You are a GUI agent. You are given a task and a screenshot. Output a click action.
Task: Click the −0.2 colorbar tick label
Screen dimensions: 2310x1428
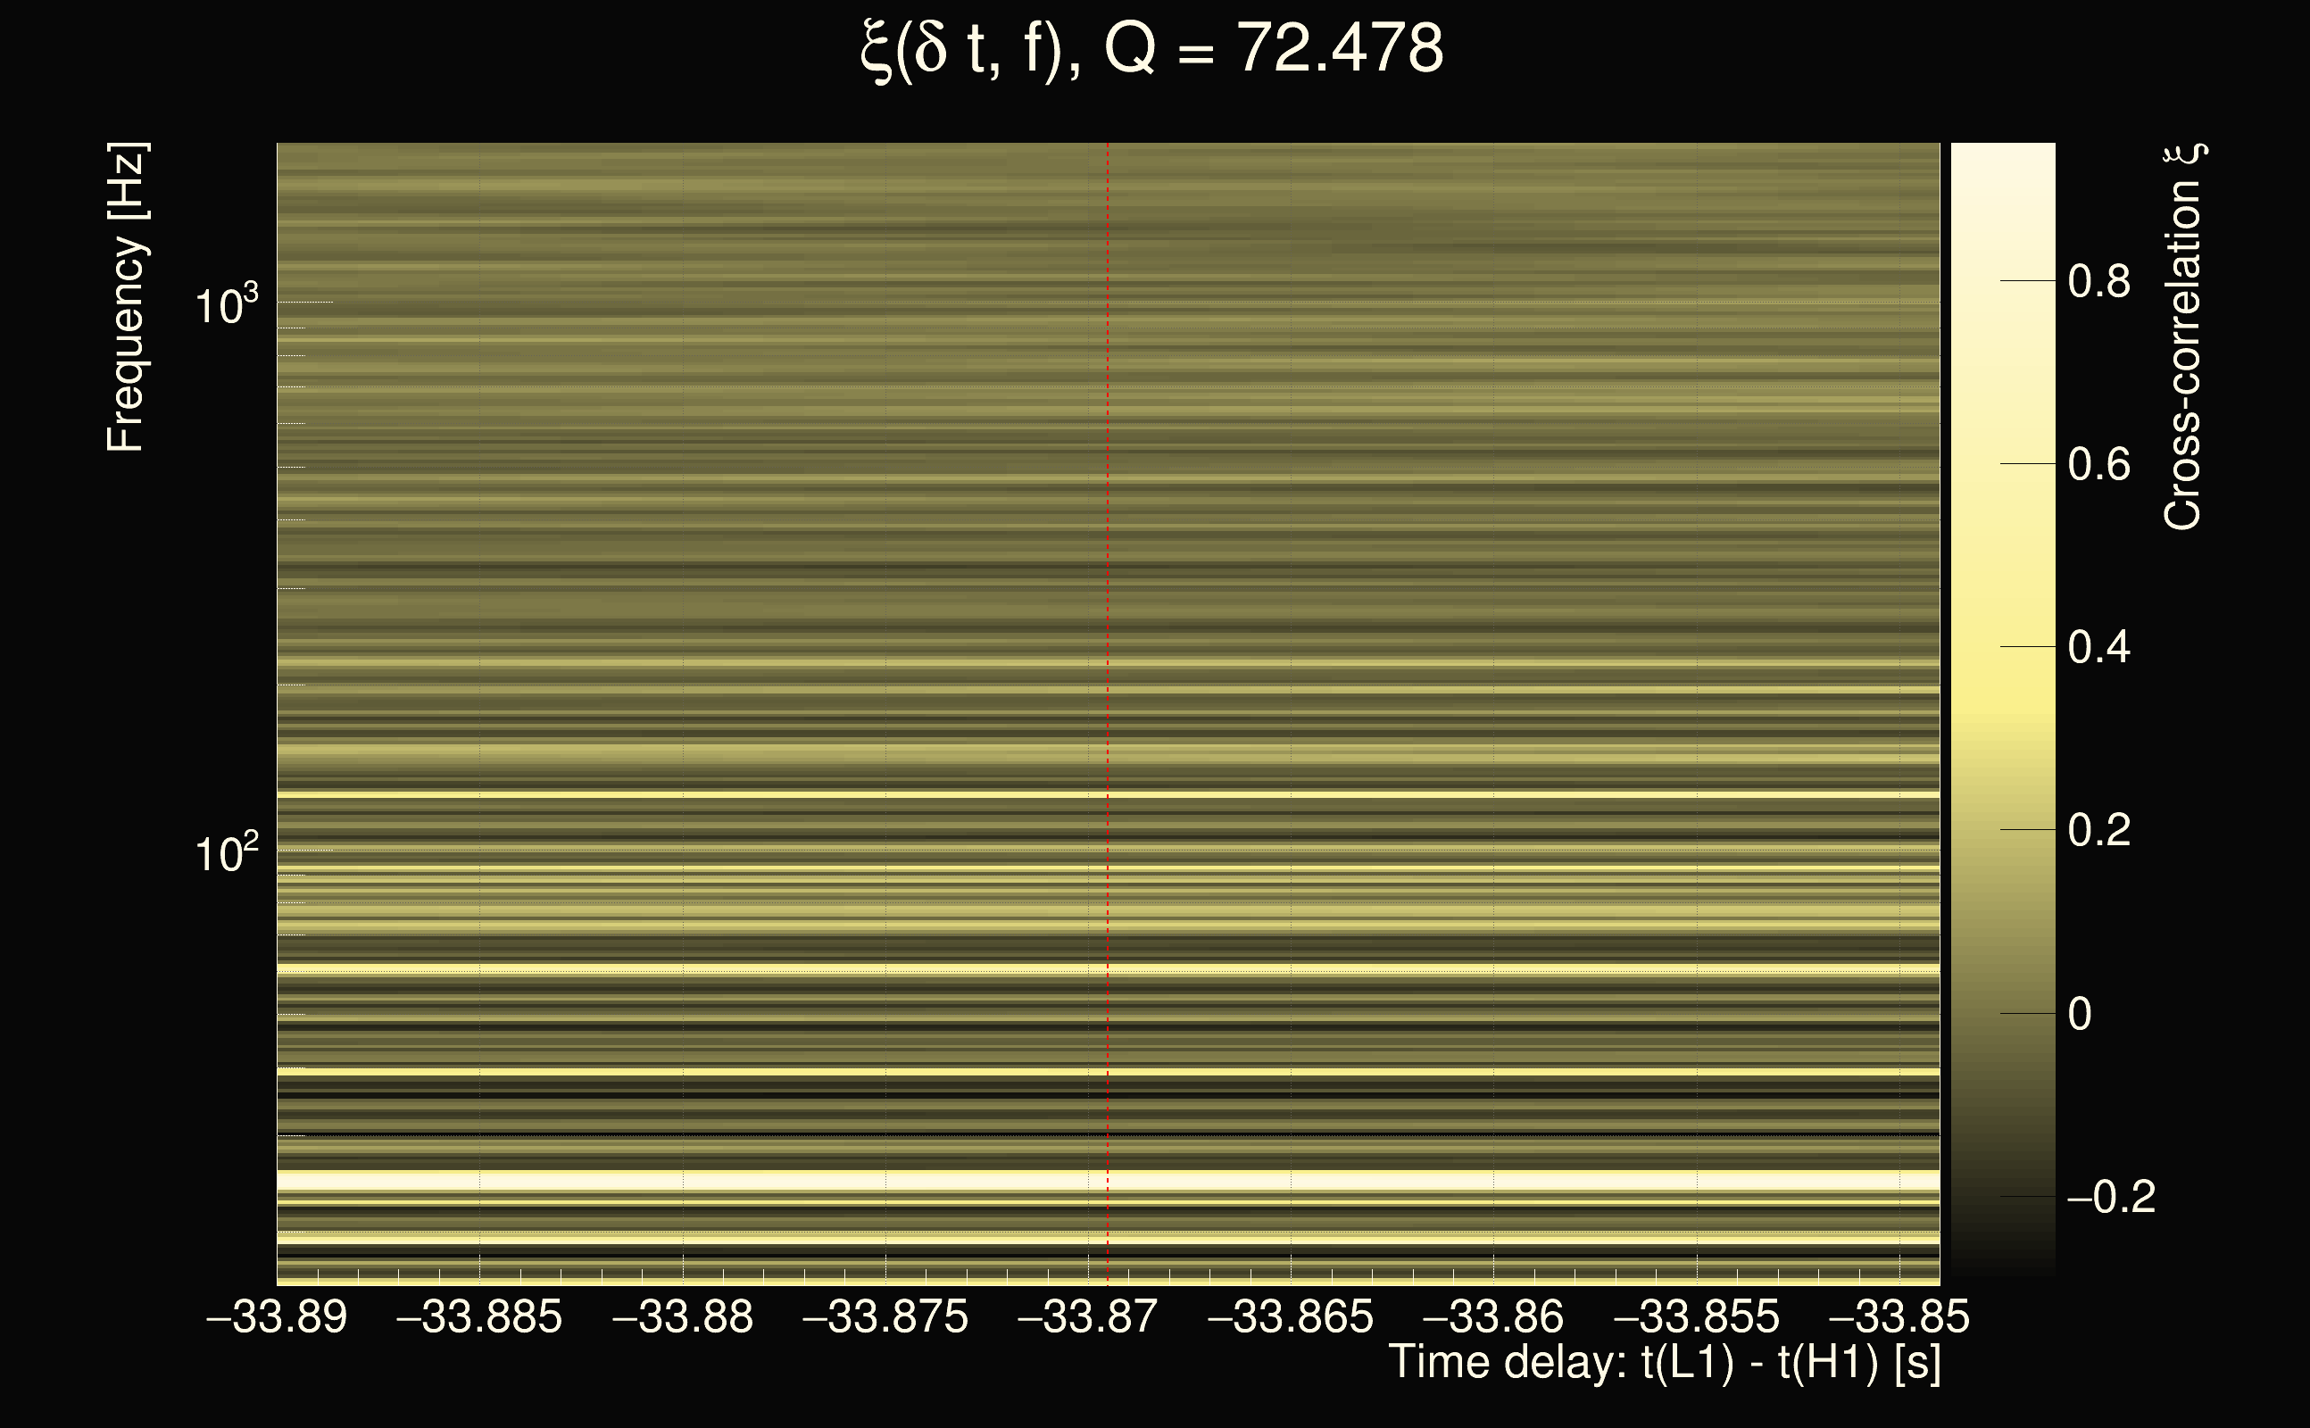coord(2110,1199)
